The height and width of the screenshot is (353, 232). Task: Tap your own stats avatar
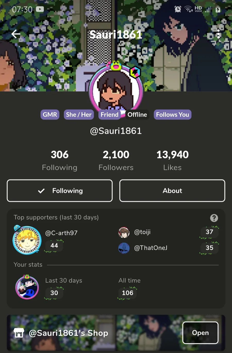27,287
